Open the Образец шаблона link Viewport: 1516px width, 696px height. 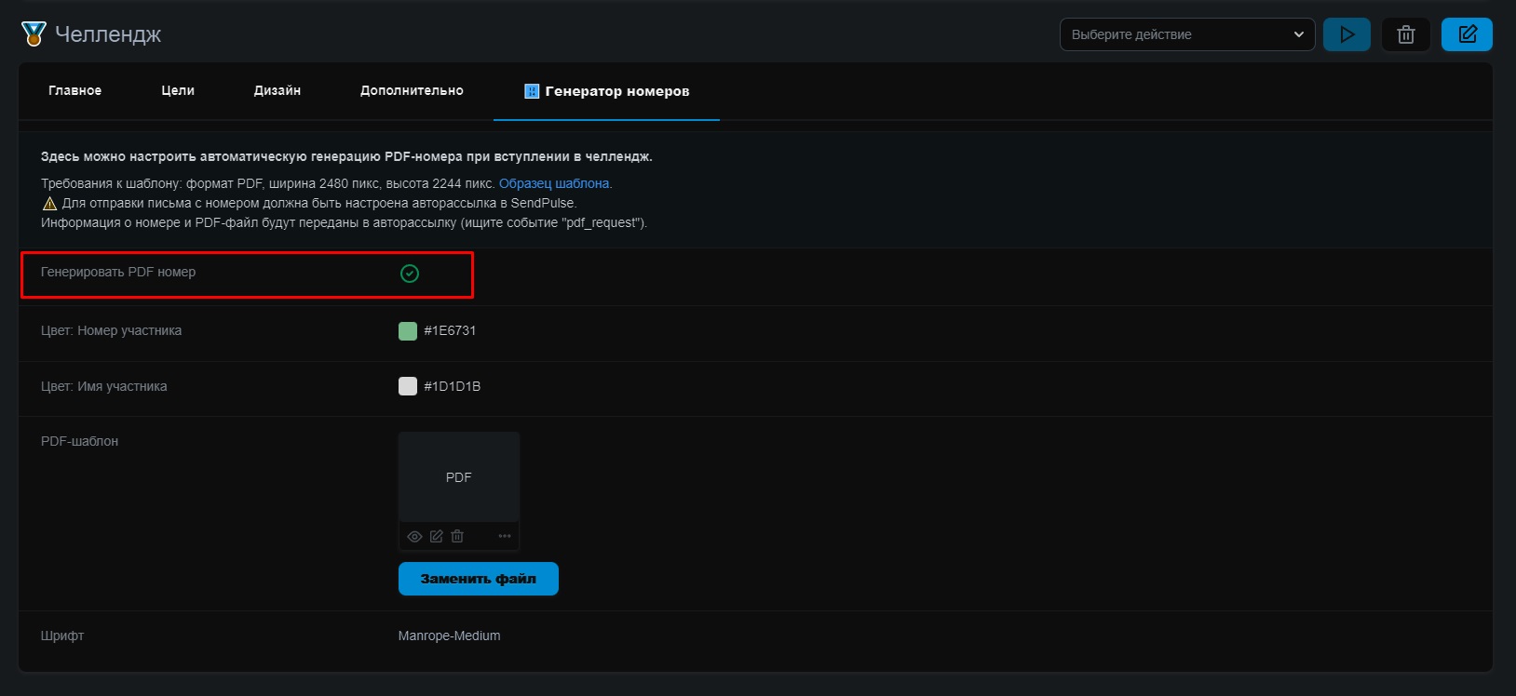pos(554,183)
